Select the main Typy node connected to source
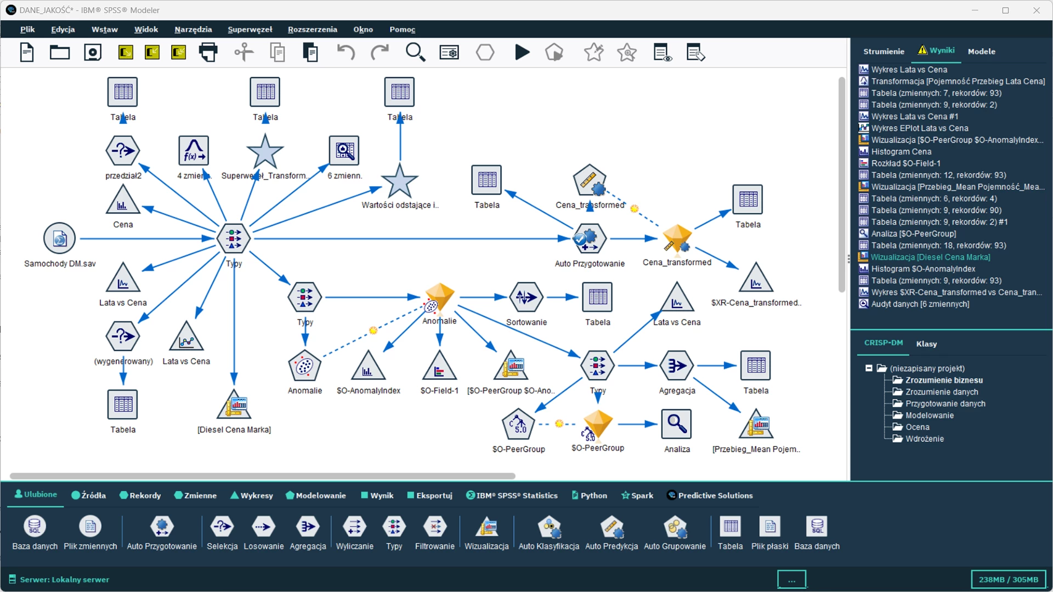Image resolution: width=1053 pixels, height=592 pixels. pyautogui.click(x=234, y=238)
